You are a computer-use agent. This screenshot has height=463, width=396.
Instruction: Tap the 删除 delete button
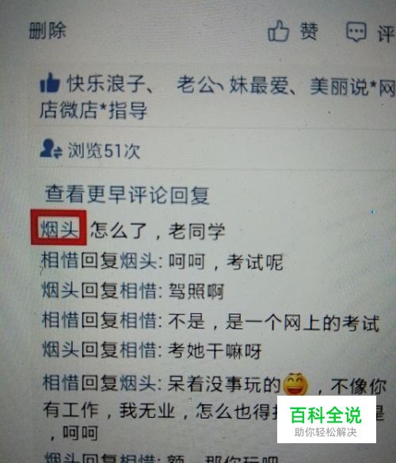(48, 30)
